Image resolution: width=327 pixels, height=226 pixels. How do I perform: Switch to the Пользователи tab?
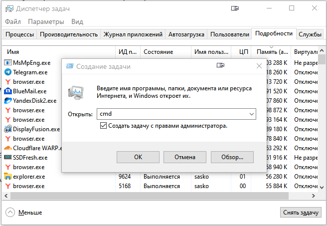pyautogui.click(x=229, y=34)
